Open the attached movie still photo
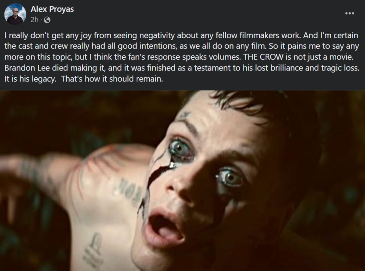365x271 pixels. click(182, 181)
